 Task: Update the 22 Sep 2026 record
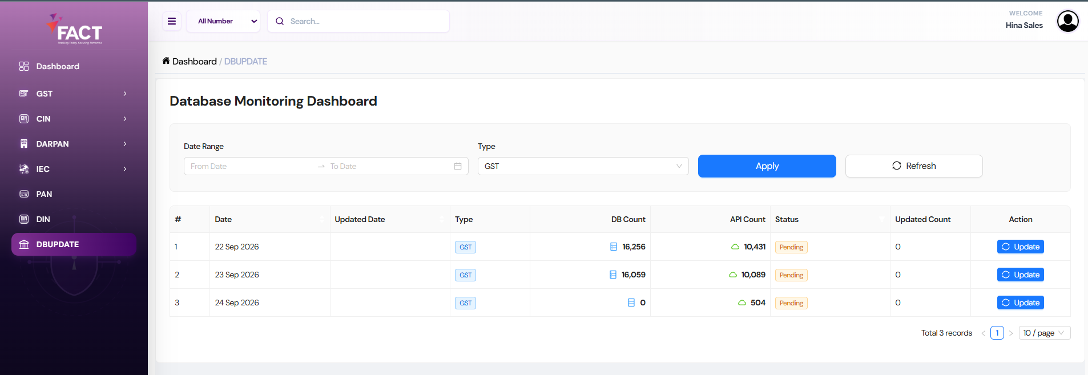click(x=1020, y=247)
